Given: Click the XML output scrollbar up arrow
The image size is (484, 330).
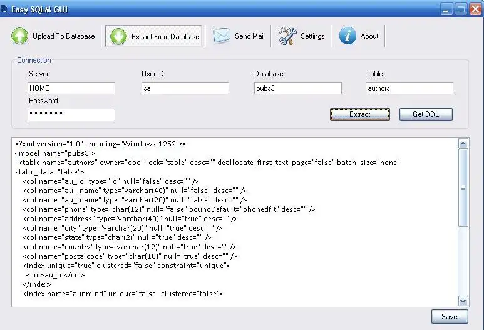Looking at the screenshot, I should [463, 144].
